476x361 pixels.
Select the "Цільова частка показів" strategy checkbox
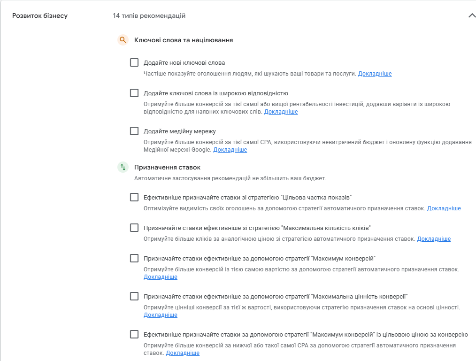(x=134, y=197)
